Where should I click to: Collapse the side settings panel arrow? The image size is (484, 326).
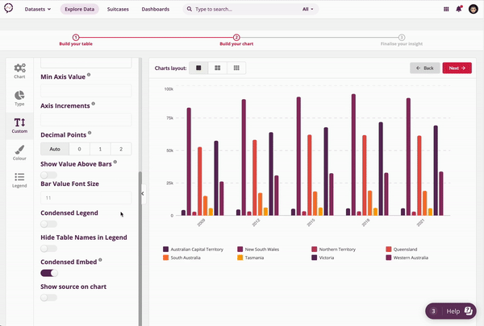pyautogui.click(x=143, y=193)
